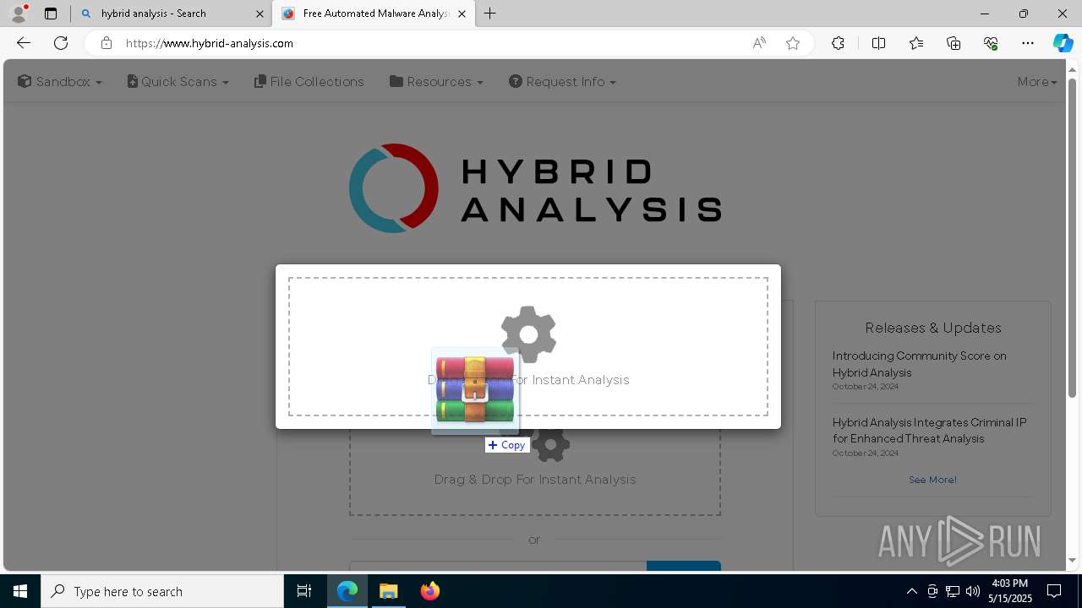Click the Type here to search box
Screen dimensions: 1082x608
coord(162,591)
